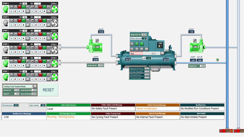Screen dimensions: 244x137
Task: Select the grey SPMP 5 pump icon
Action: 6,23
